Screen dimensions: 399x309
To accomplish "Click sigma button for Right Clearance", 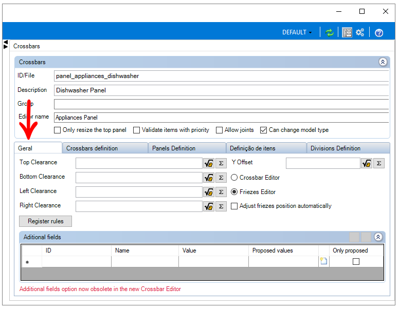I will click(221, 206).
